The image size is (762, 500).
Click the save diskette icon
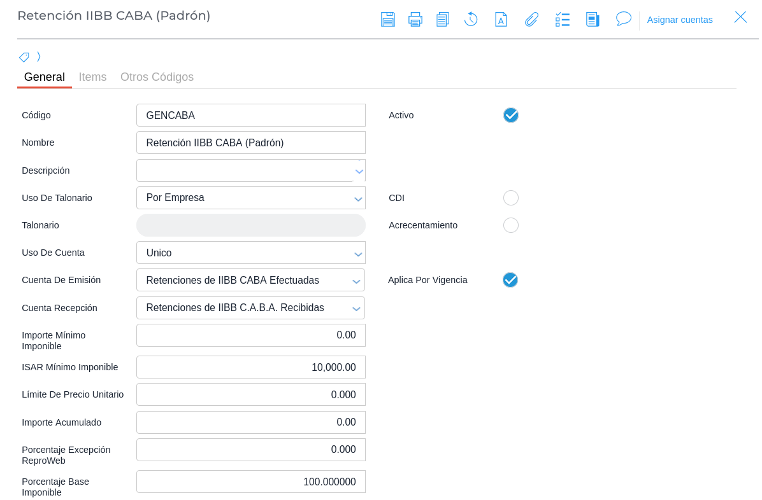[387, 19]
